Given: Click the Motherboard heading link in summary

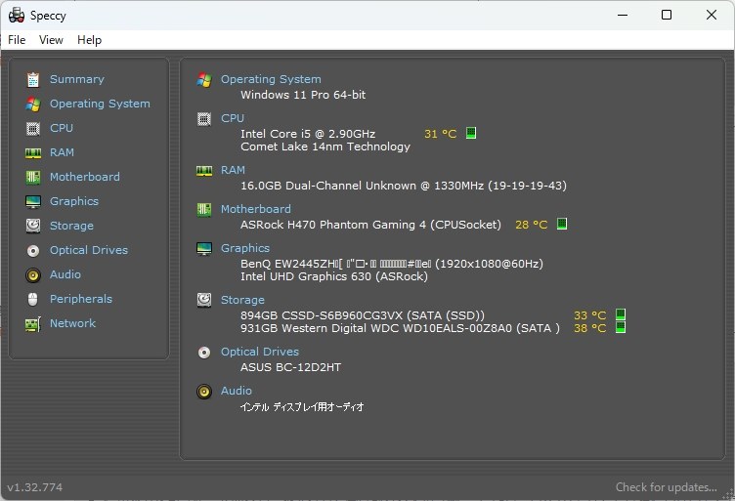Looking at the screenshot, I should point(256,209).
